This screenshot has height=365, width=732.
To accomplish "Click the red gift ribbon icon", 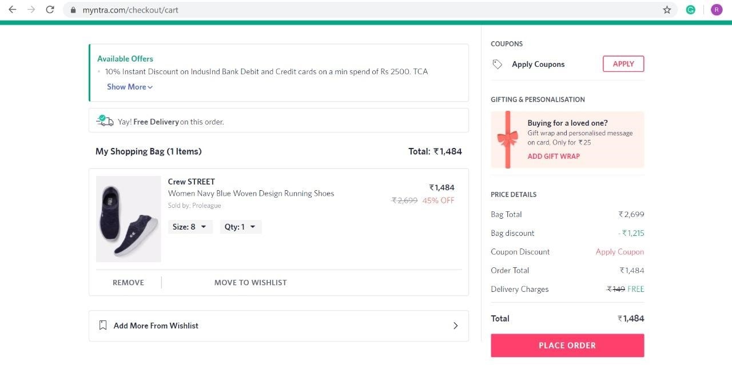I will point(507,139).
